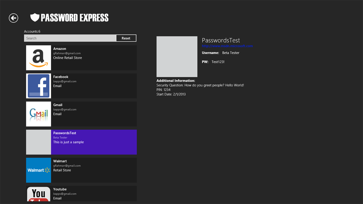Click the PasswordsTest detail title
363x204 pixels.
pyautogui.click(x=221, y=40)
